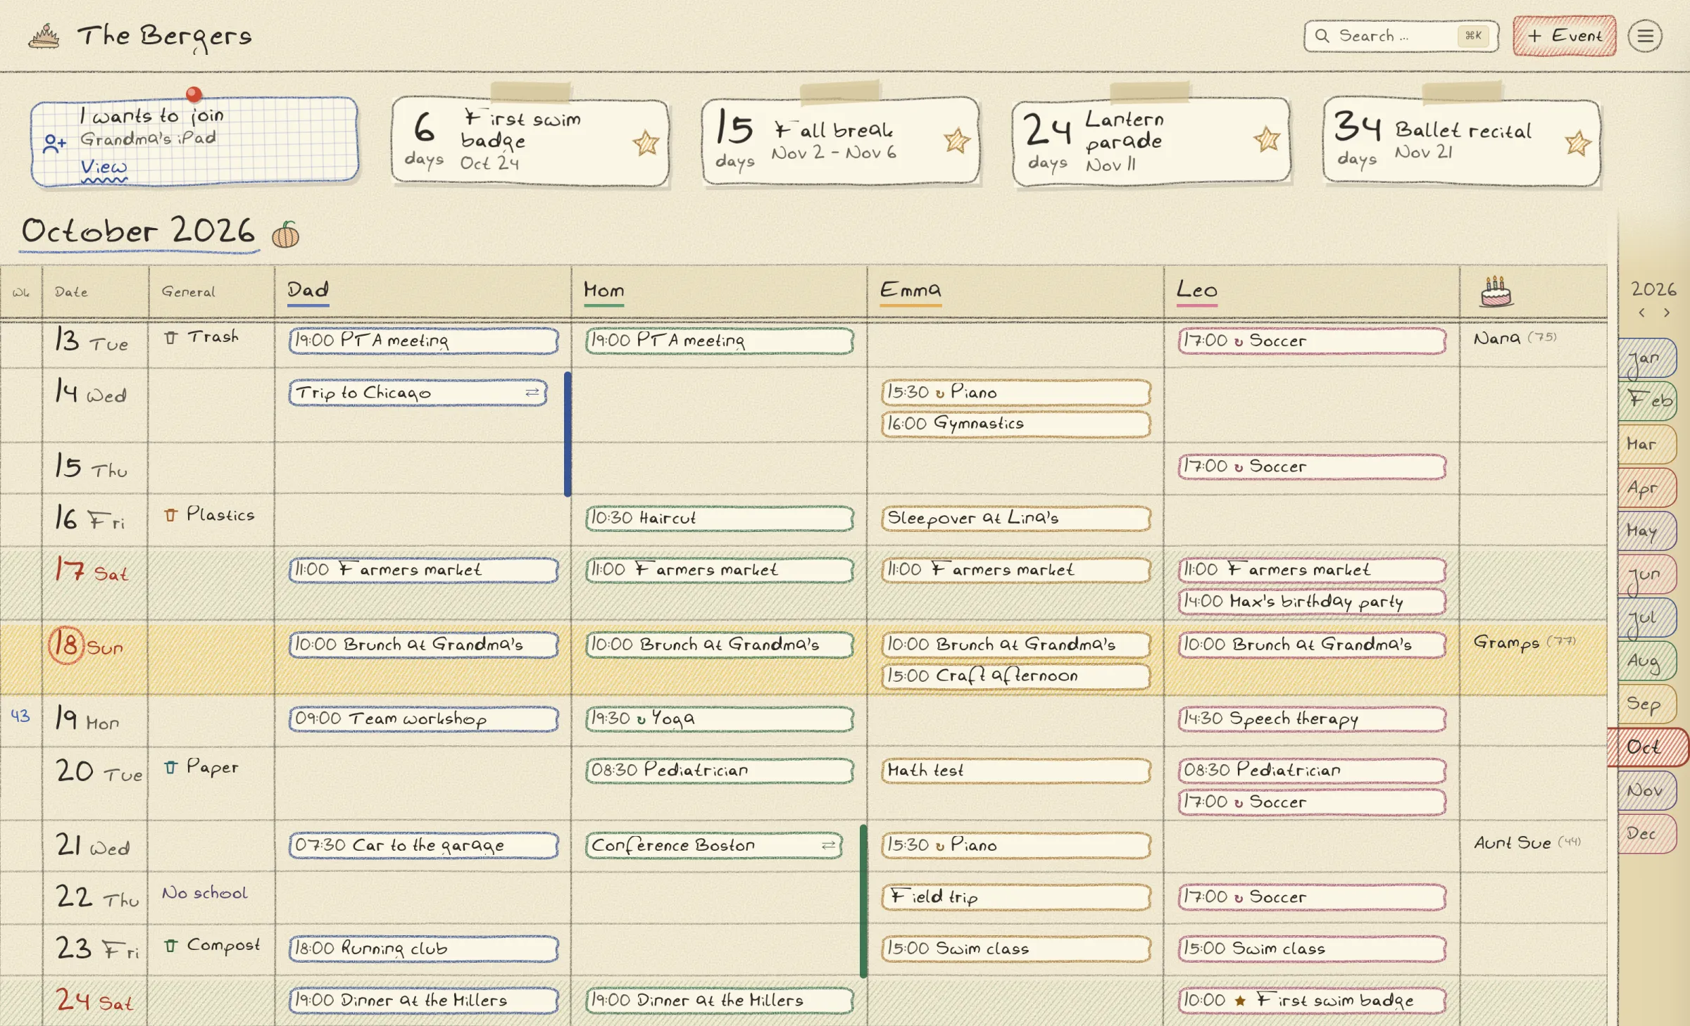Click Gramps birthday entry
Viewport: 1690px width, 1026px height.
pos(1525,642)
